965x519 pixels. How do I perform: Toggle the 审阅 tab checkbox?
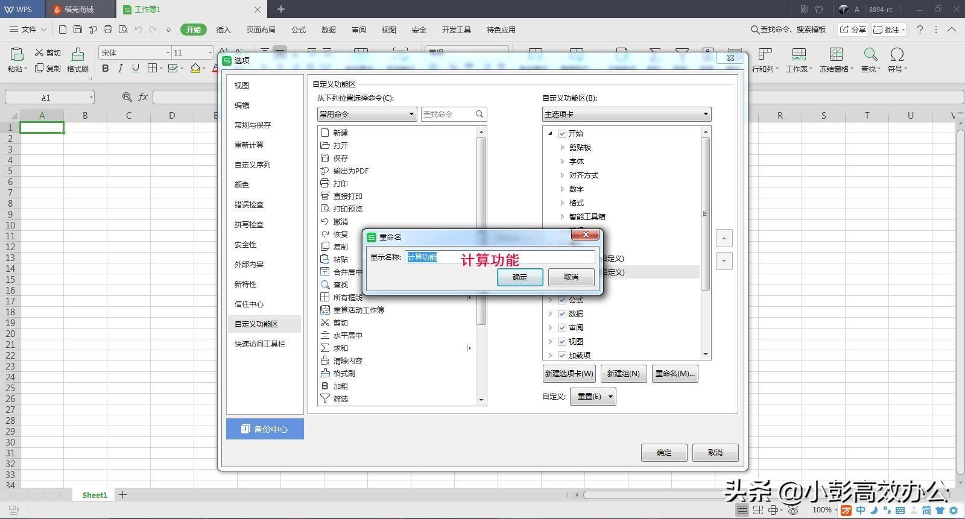click(562, 327)
